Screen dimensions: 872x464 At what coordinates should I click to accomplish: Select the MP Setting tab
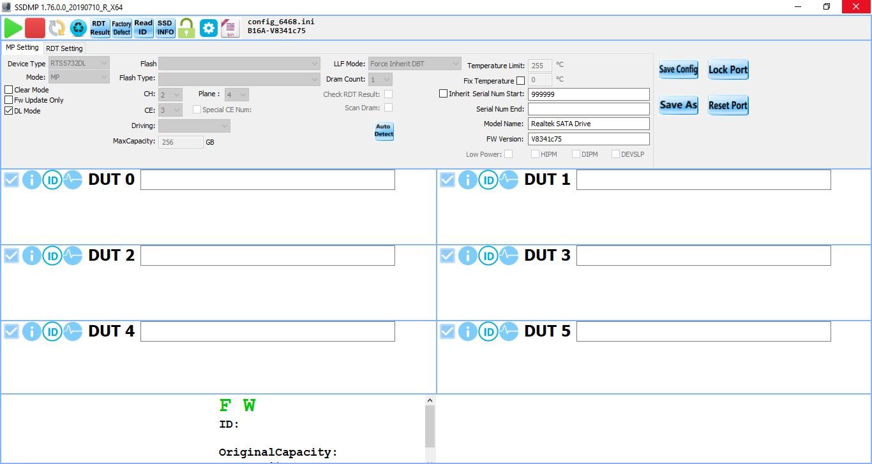[22, 48]
